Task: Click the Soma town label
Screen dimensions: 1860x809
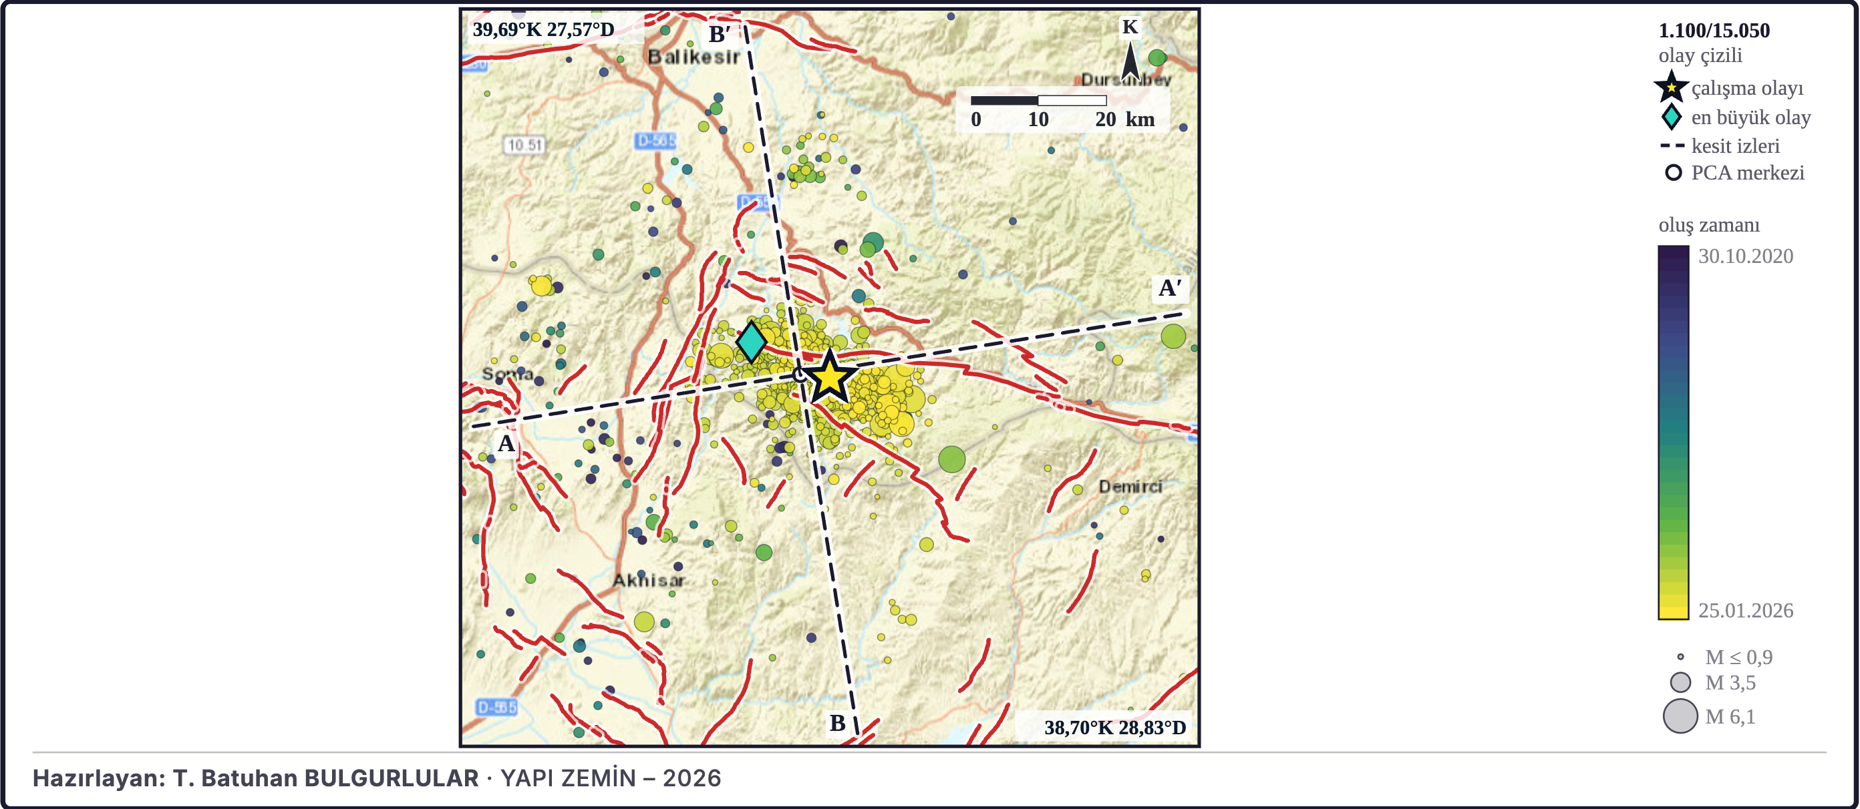Action: pyautogui.click(x=508, y=374)
